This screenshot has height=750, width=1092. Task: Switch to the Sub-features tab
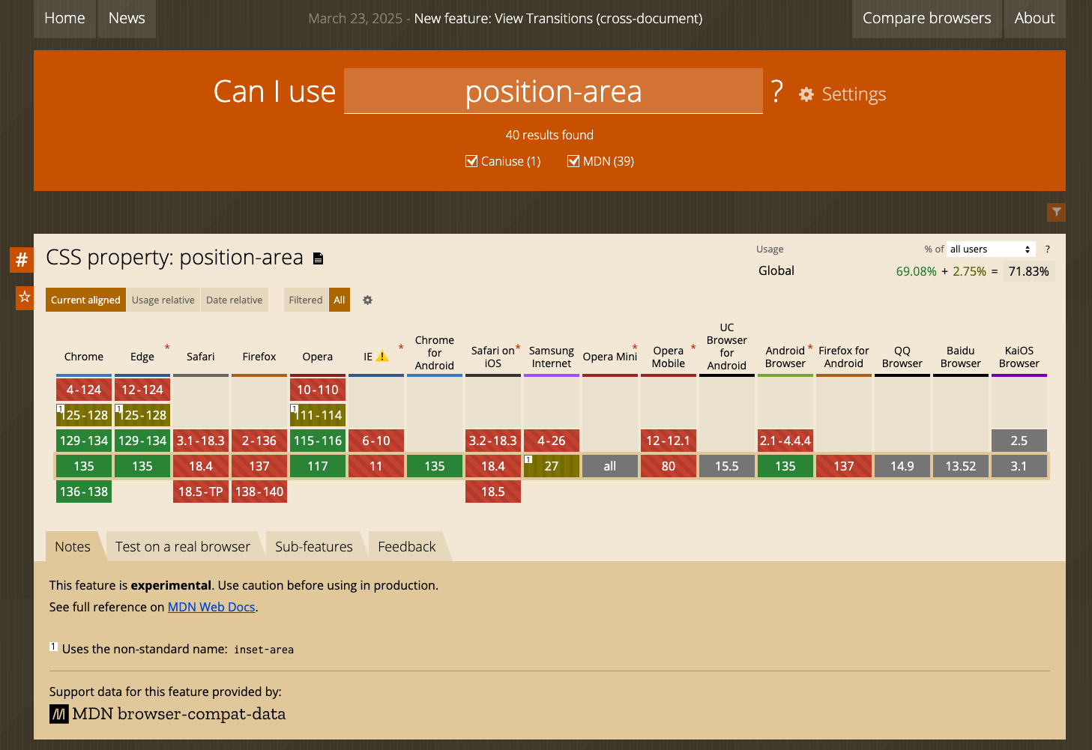313,547
